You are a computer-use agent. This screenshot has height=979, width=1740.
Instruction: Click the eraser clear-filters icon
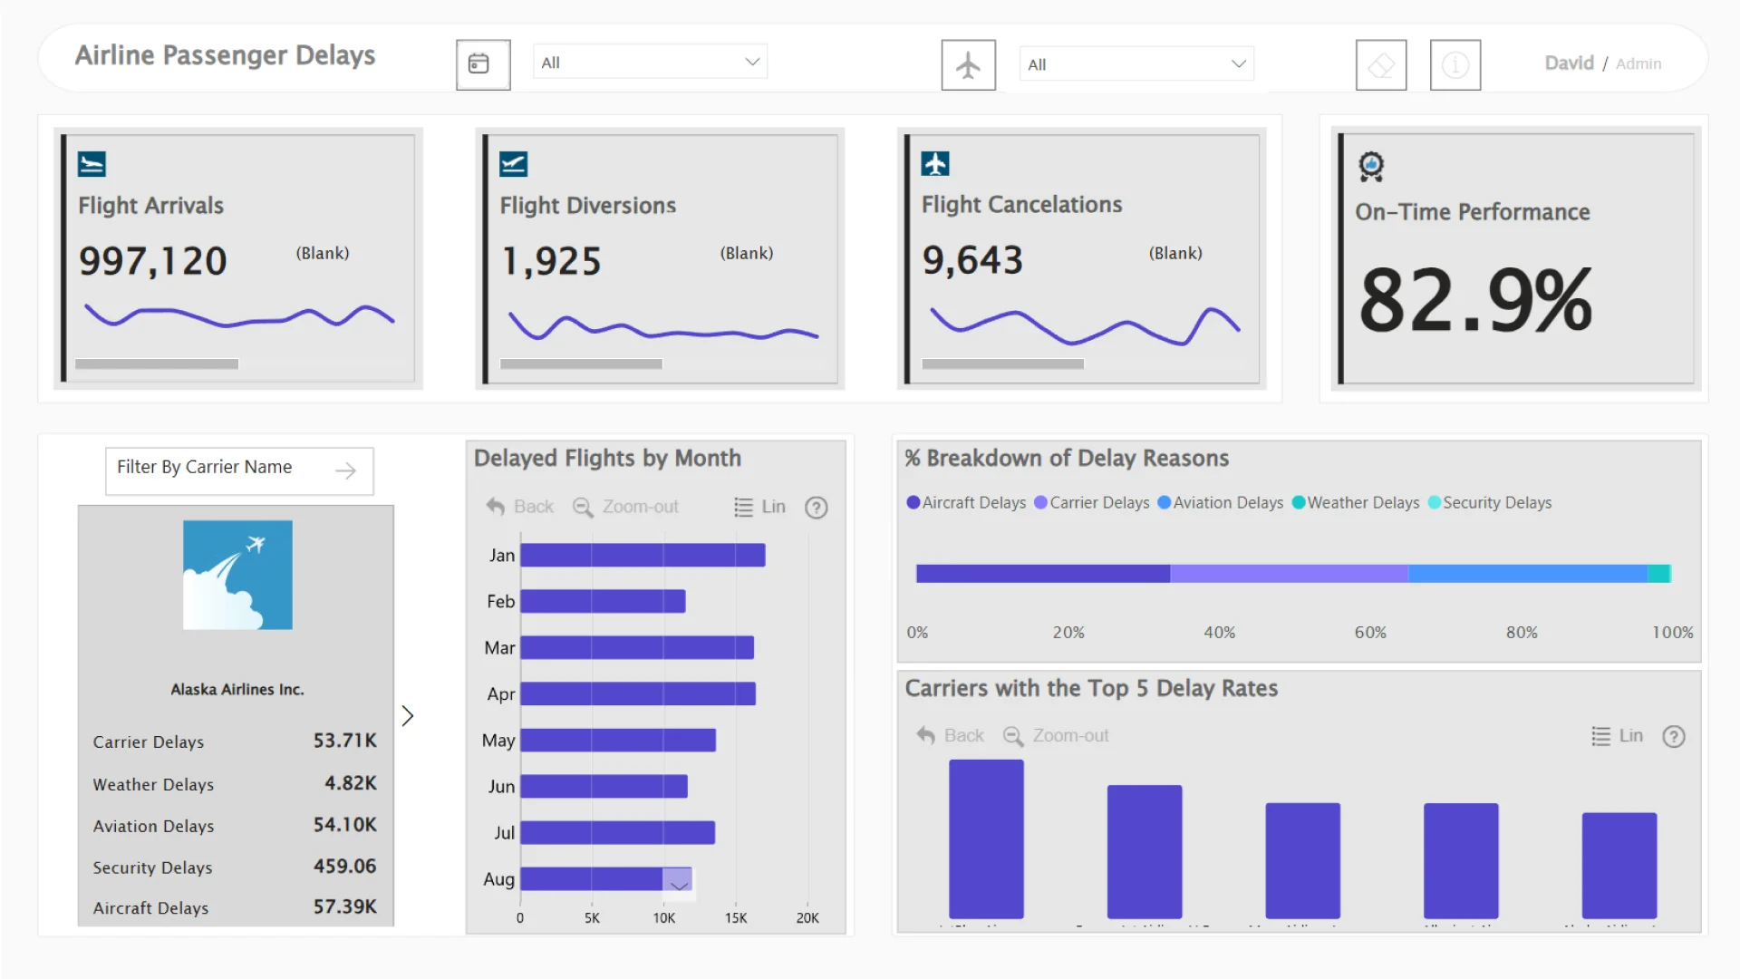pos(1381,64)
